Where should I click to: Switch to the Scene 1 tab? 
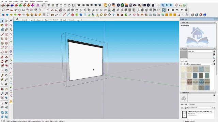tap(24, 20)
